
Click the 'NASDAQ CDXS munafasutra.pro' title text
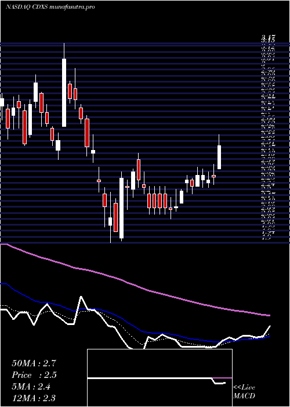point(50,7)
